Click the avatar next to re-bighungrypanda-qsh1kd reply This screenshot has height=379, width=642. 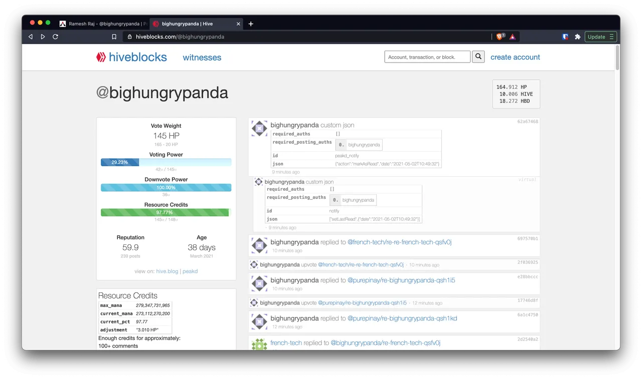259,321
